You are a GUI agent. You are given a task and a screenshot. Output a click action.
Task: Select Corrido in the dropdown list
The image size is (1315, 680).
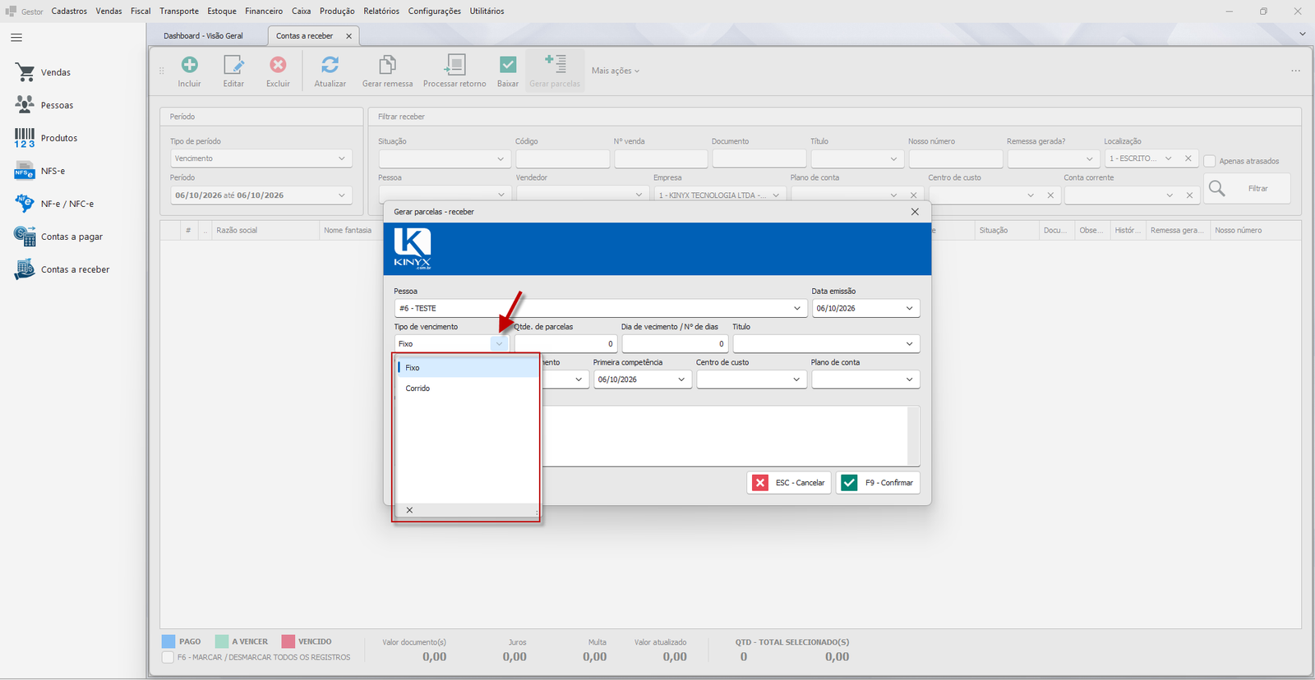[467, 388]
